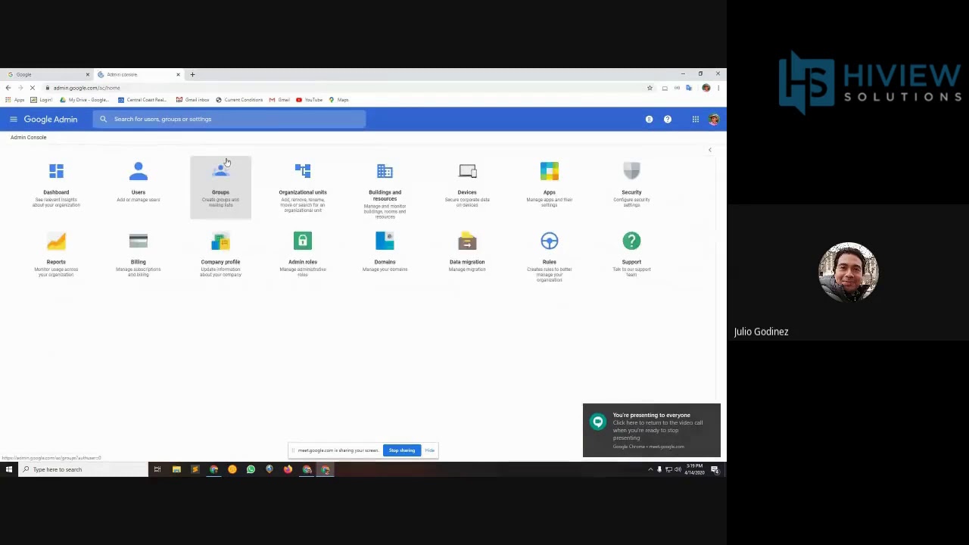This screenshot has width=969, height=545.
Task: Switch to the Admin console tab
Action: point(138,74)
